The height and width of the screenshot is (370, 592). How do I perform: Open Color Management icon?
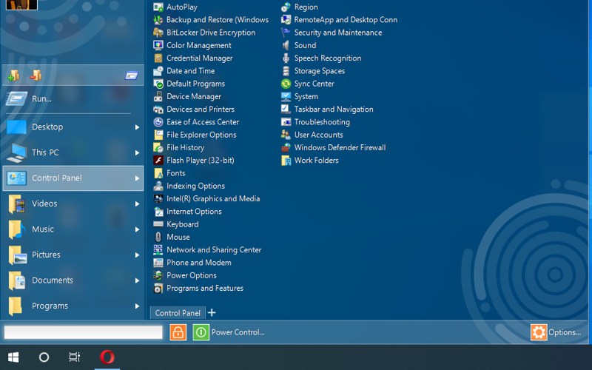(158, 45)
